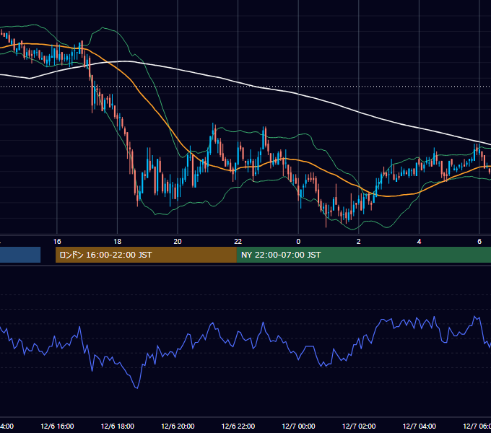491x433 pixels.
Task: Select the 12/6 20:00 date label
Action: point(178,426)
